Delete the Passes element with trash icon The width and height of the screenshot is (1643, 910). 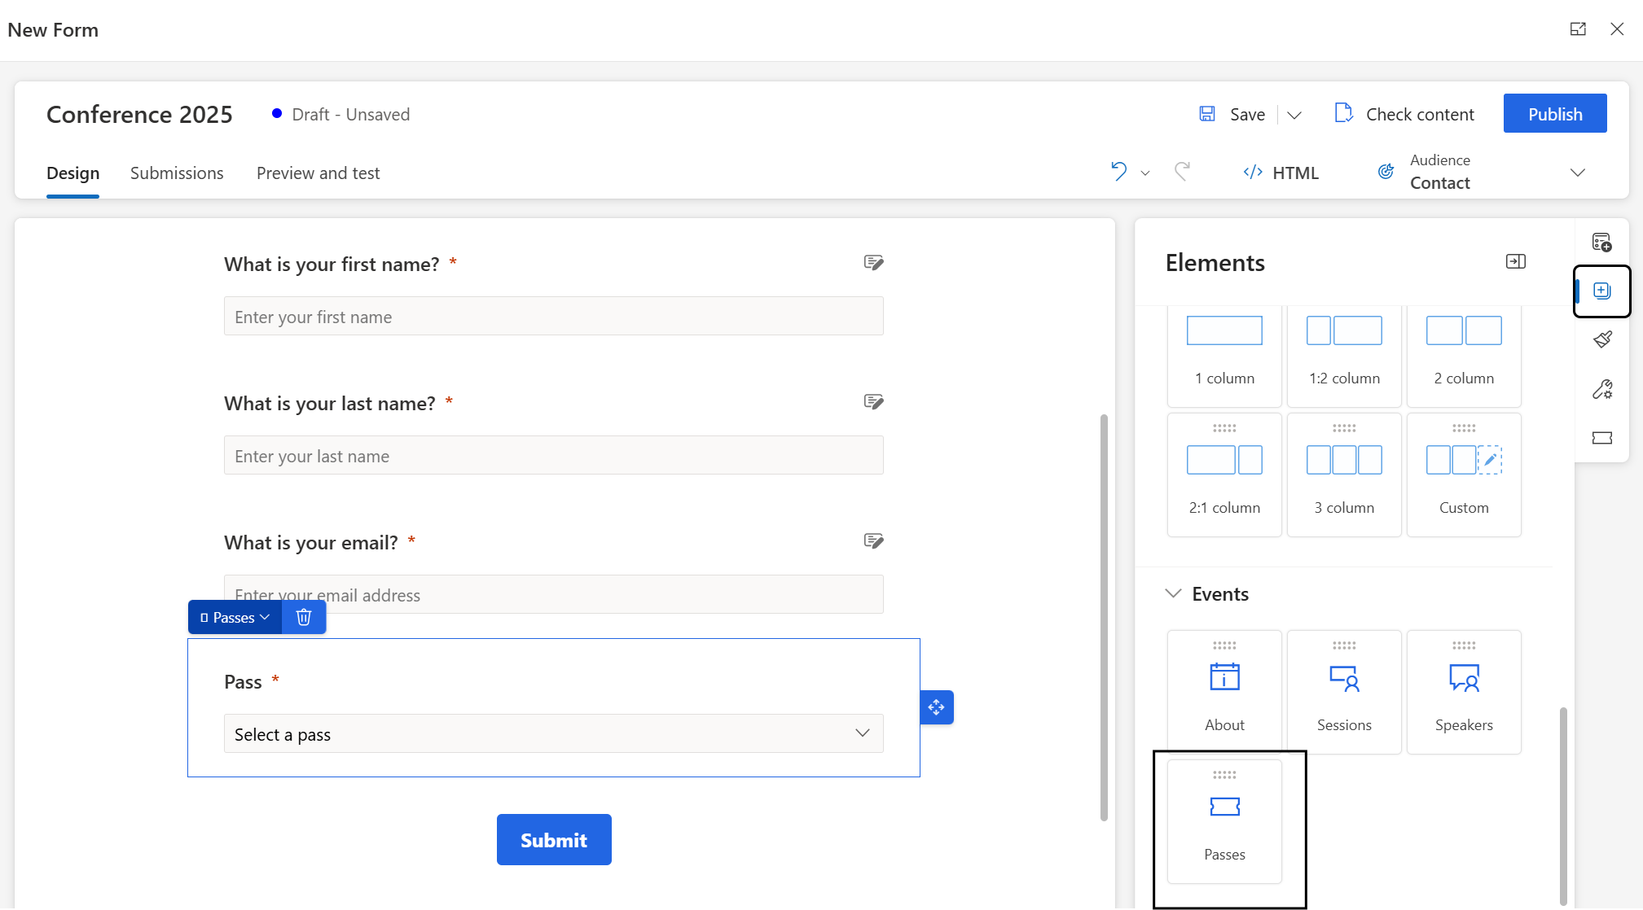click(x=304, y=618)
